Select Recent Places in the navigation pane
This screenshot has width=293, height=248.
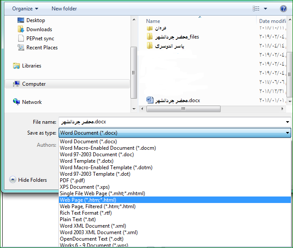[42, 48]
